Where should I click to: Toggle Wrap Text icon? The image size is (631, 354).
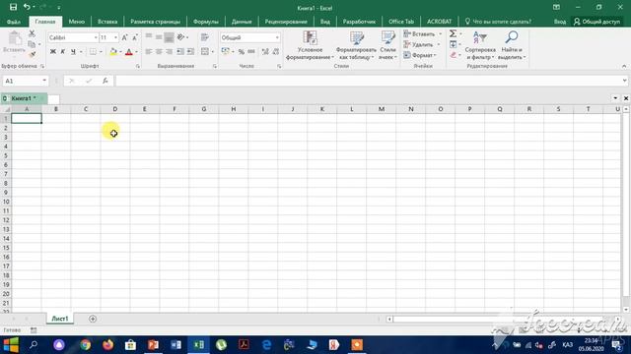pyautogui.click(x=205, y=37)
